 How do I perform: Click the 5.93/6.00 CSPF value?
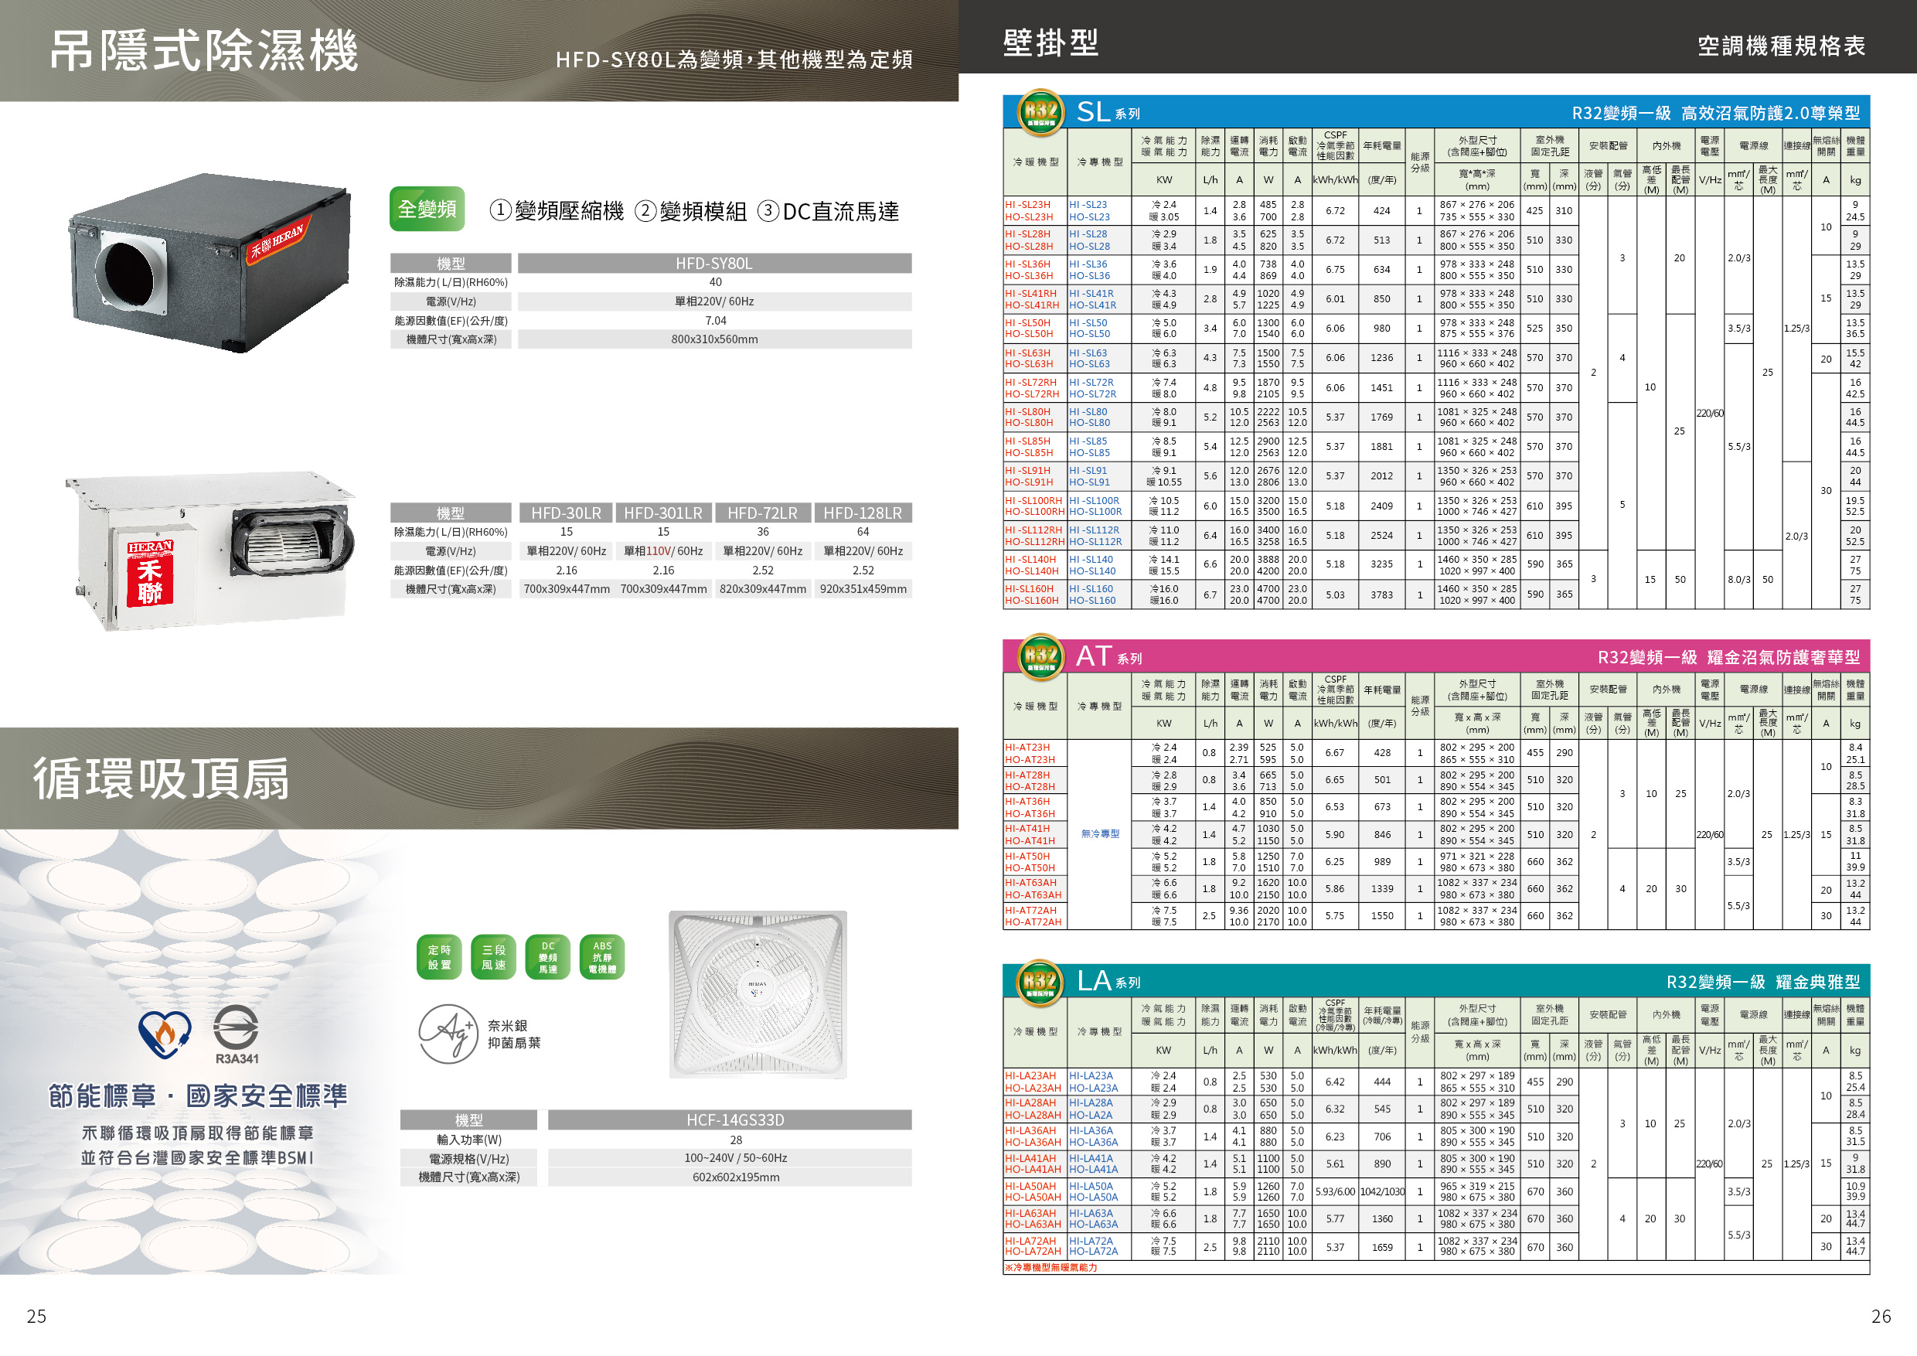1335,1191
